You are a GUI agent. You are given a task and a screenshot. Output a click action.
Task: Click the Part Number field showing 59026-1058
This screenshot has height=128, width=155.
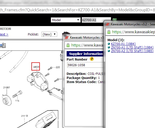coord(85,65)
